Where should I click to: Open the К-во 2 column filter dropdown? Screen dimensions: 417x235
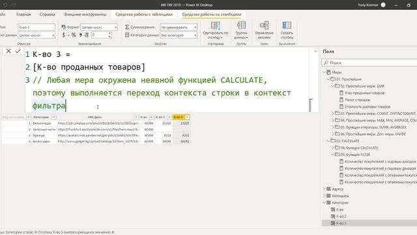(x=169, y=117)
